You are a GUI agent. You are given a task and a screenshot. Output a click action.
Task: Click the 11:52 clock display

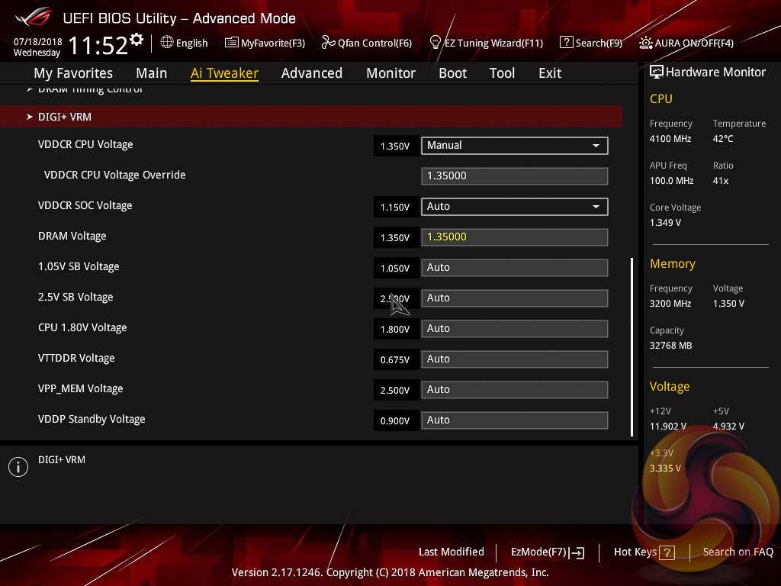click(x=98, y=45)
